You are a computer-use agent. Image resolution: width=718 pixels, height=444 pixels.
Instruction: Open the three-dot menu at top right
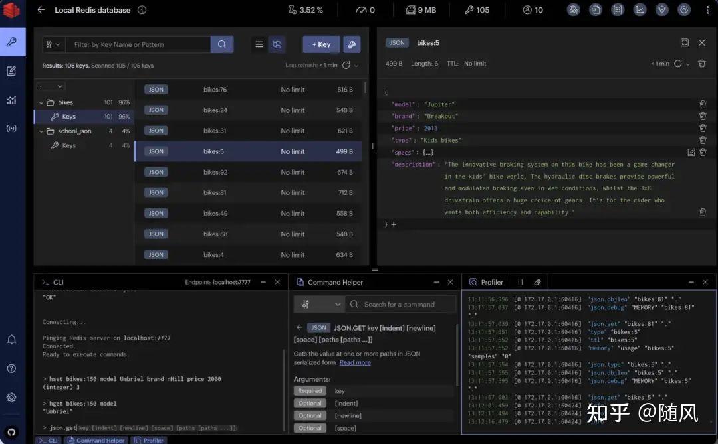pyautogui.click(x=708, y=9)
